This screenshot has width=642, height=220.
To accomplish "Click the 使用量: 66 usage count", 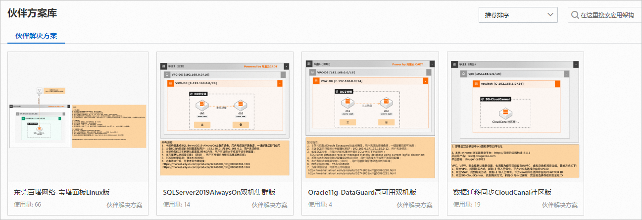I will (28, 205).
